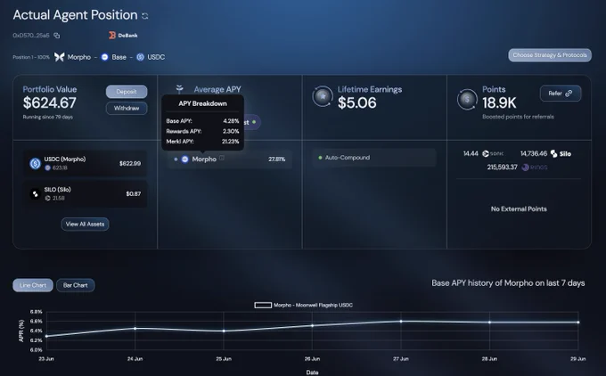This screenshot has width=606, height=376.
Task: Click the Merkl APY 21.23% line
Action: [x=202, y=142]
